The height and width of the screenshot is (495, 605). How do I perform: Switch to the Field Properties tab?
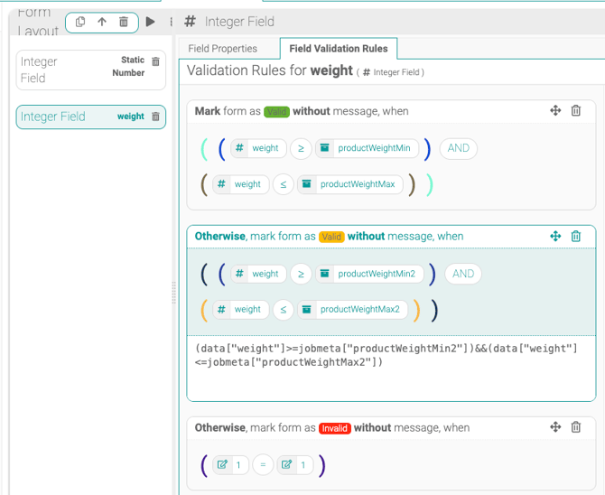[222, 49]
